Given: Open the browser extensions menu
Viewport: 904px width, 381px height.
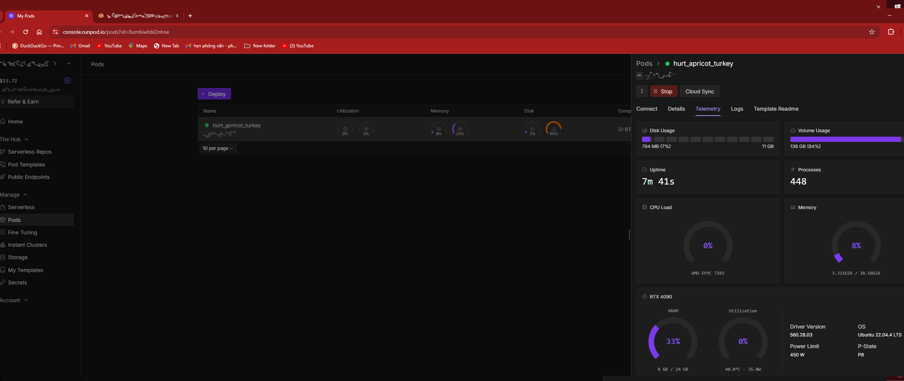Looking at the screenshot, I should click(891, 32).
